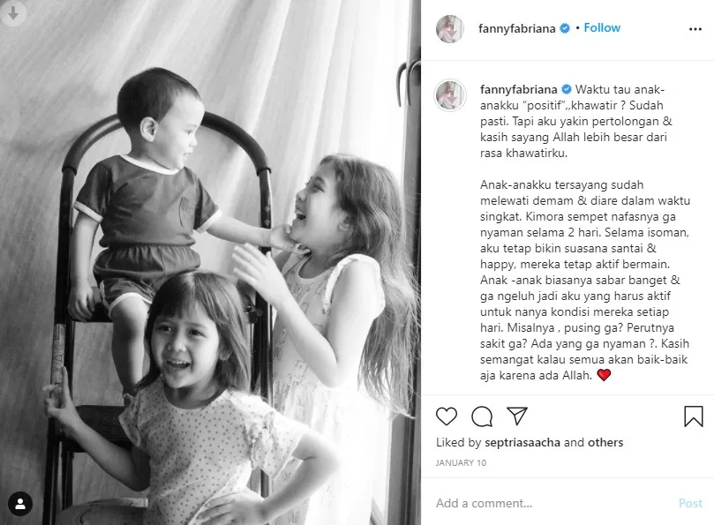Share post using paper plane icon
714x525 pixels.
click(517, 416)
